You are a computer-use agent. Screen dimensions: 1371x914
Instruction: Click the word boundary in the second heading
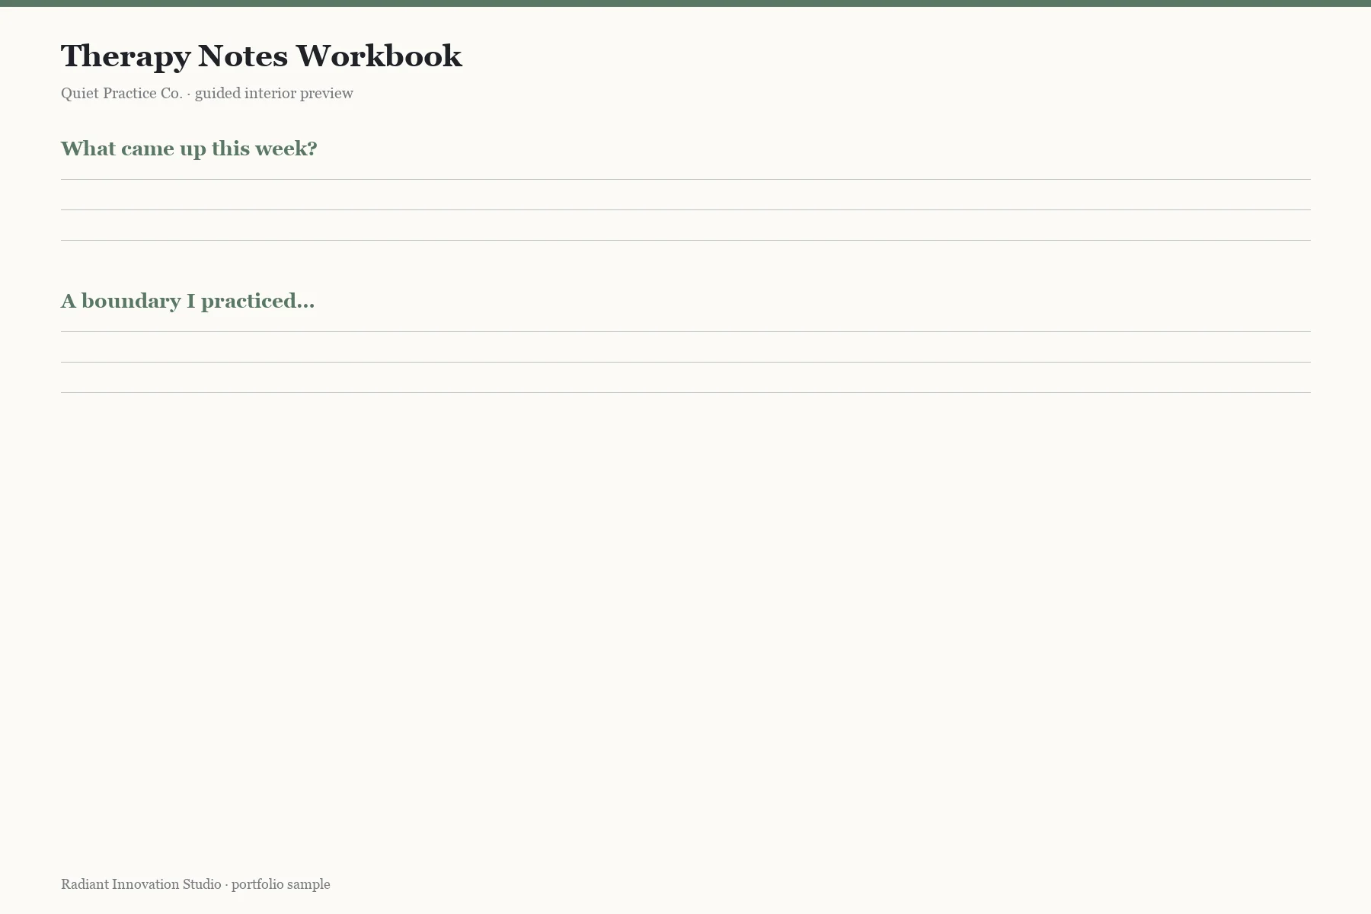(131, 302)
